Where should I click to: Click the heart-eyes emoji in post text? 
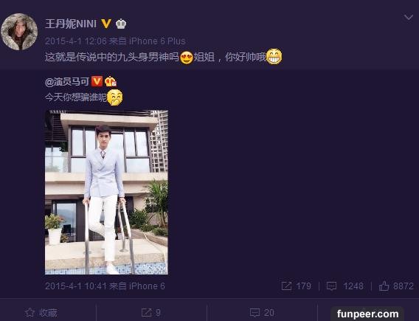[187, 58]
